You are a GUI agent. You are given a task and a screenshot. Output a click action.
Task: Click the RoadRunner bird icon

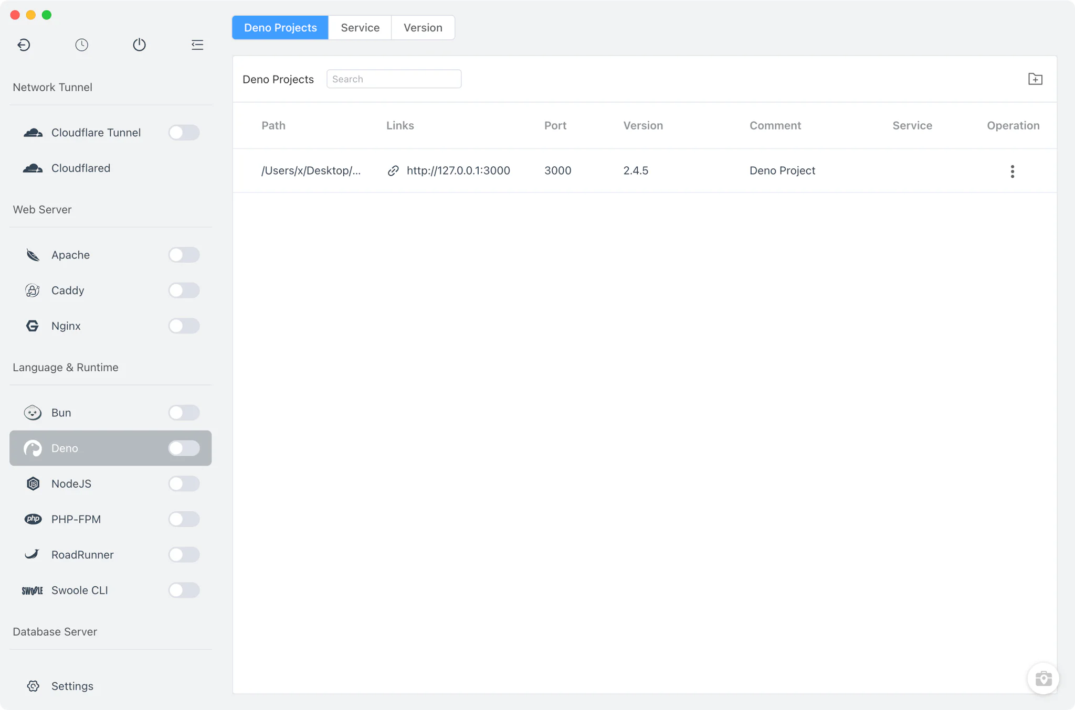pyautogui.click(x=33, y=555)
